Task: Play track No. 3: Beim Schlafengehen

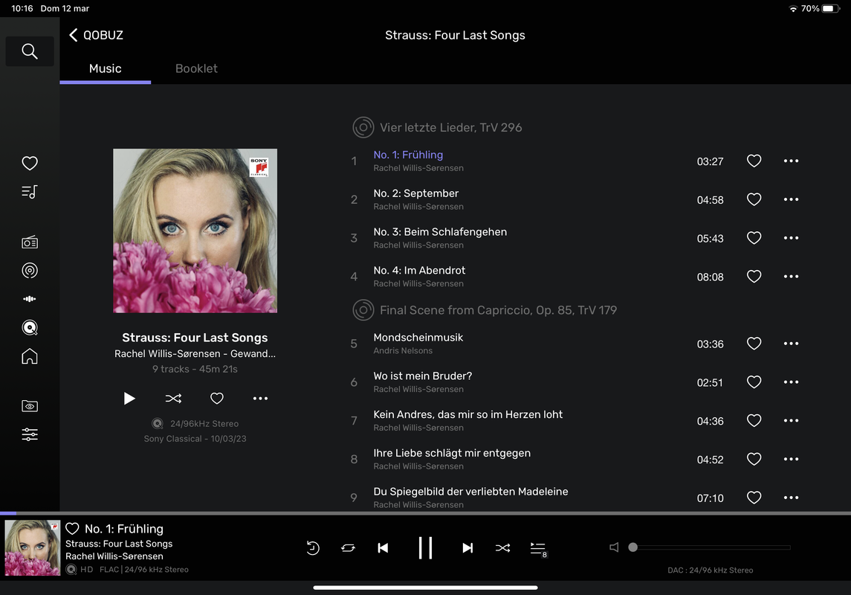Action: (440, 232)
